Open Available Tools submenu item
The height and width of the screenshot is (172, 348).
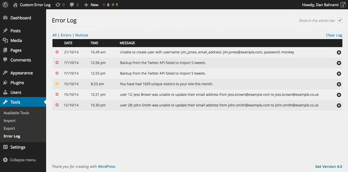click(16, 113)
